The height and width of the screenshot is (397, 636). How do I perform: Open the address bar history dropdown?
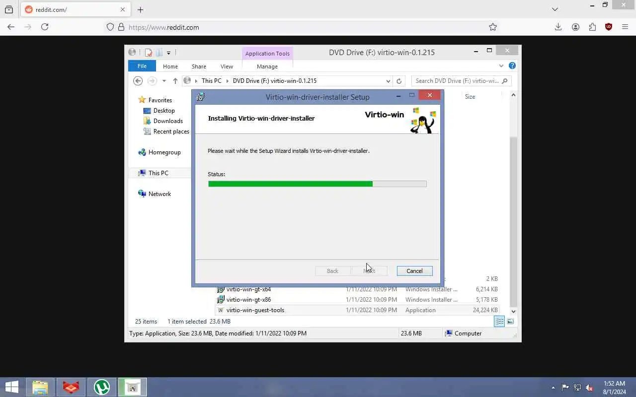pyautogui.click(x=388, y=81)
